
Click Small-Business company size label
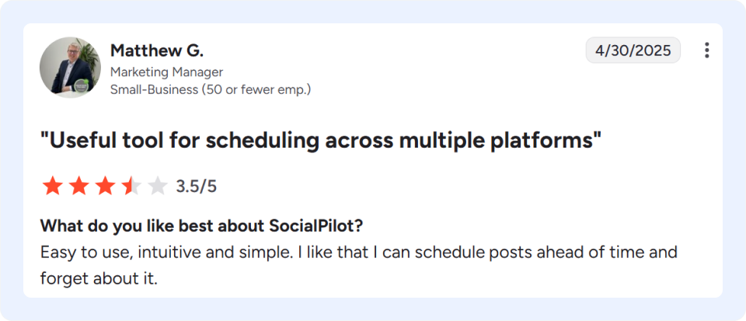154,89
